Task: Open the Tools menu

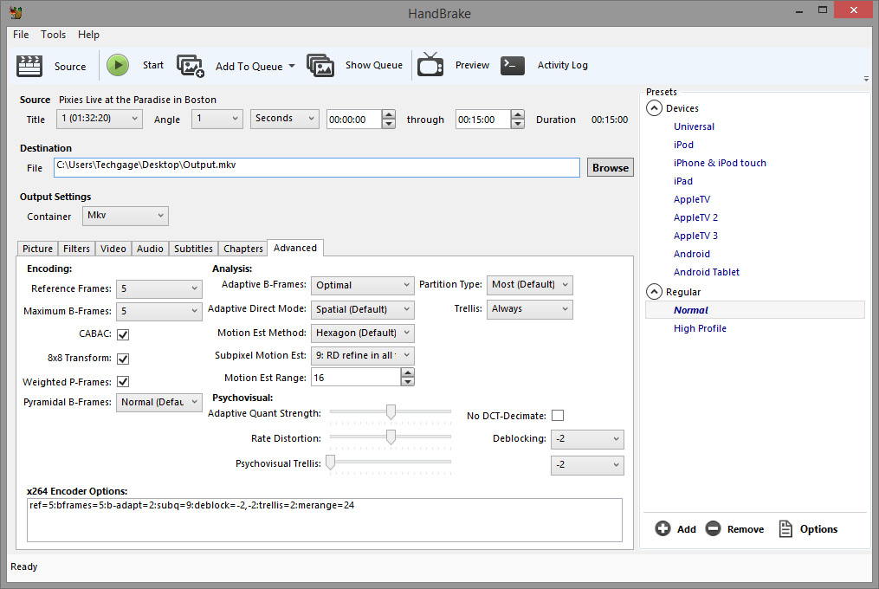Action: pyautogui.click(x=53, y=35)
